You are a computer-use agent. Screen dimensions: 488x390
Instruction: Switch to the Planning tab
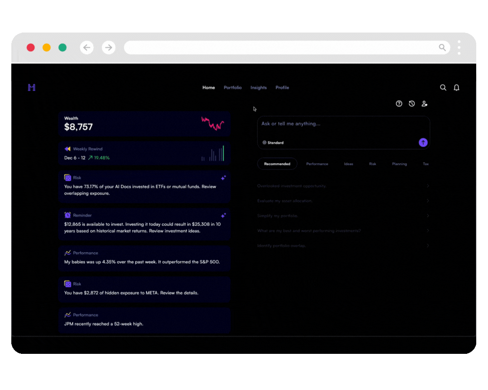pos(399,164)
